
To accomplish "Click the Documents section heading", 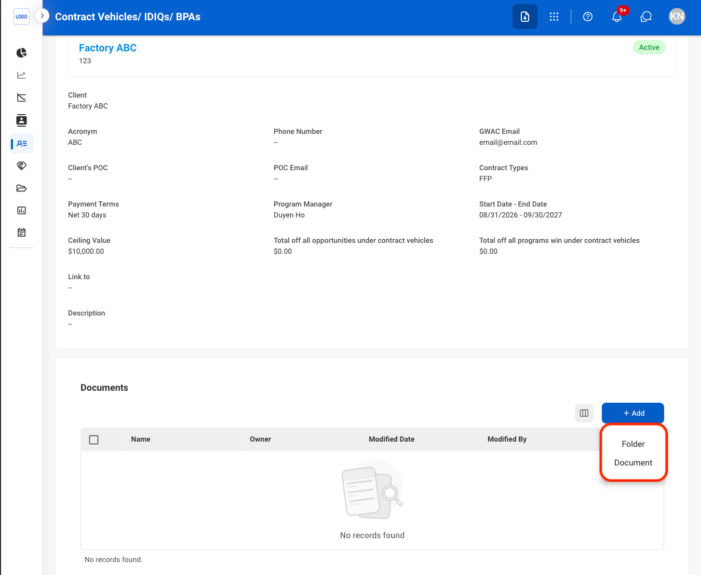I will [104, 388].
